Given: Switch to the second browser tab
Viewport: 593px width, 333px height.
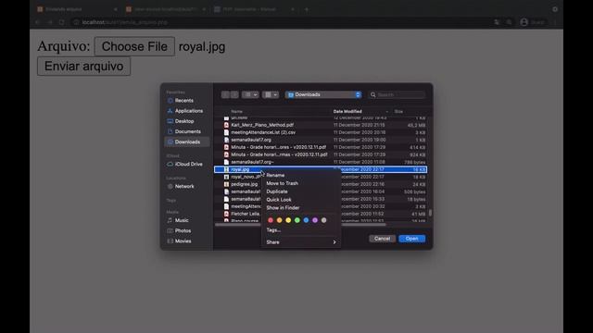Looking at the screenshot, I should (x=167, y=9).
